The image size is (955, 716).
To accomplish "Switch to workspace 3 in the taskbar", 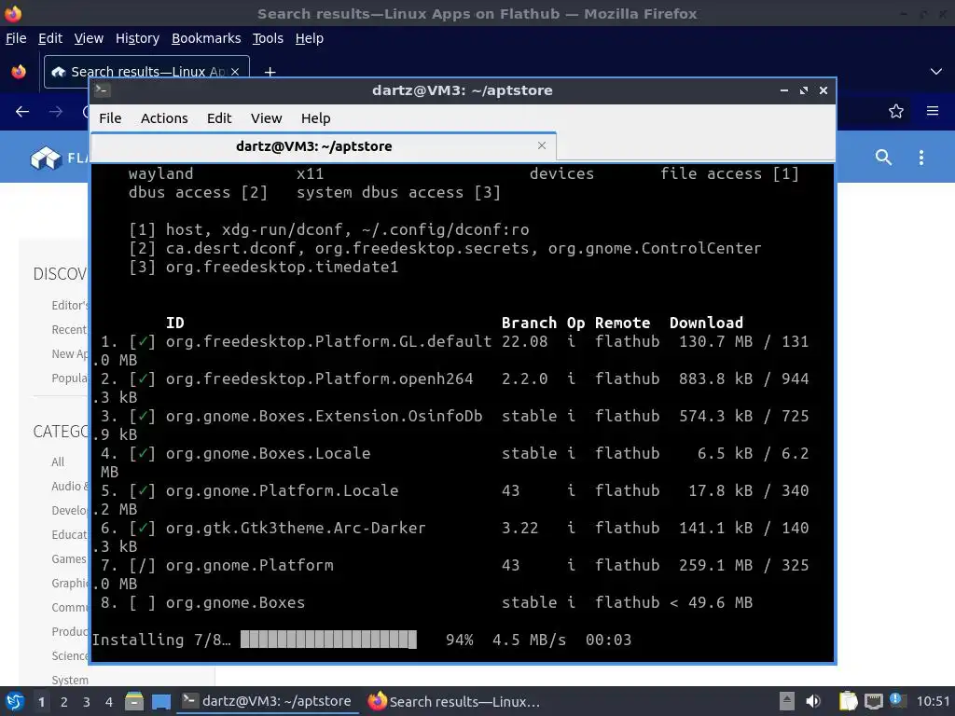I will (87, 702).
